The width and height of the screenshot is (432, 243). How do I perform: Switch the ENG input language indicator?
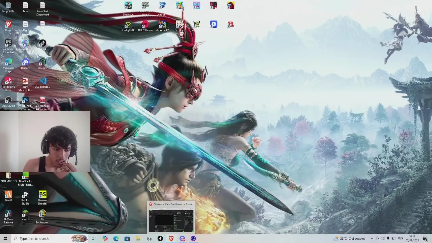point(400,239)
